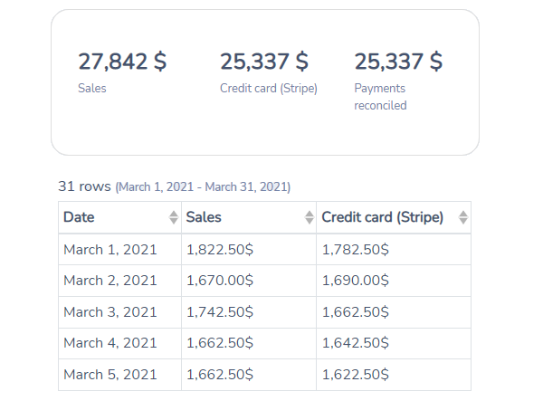This screenshot has width=543, height=401.
Task: Click the Sales column sort arrows
Action: point(310,217)
